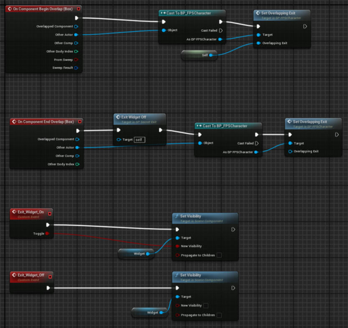The height and width of the screenshot is (328, 348).
Task: Click Other Comp pin on Begin Overlap event
Action: tap(76, 43)
